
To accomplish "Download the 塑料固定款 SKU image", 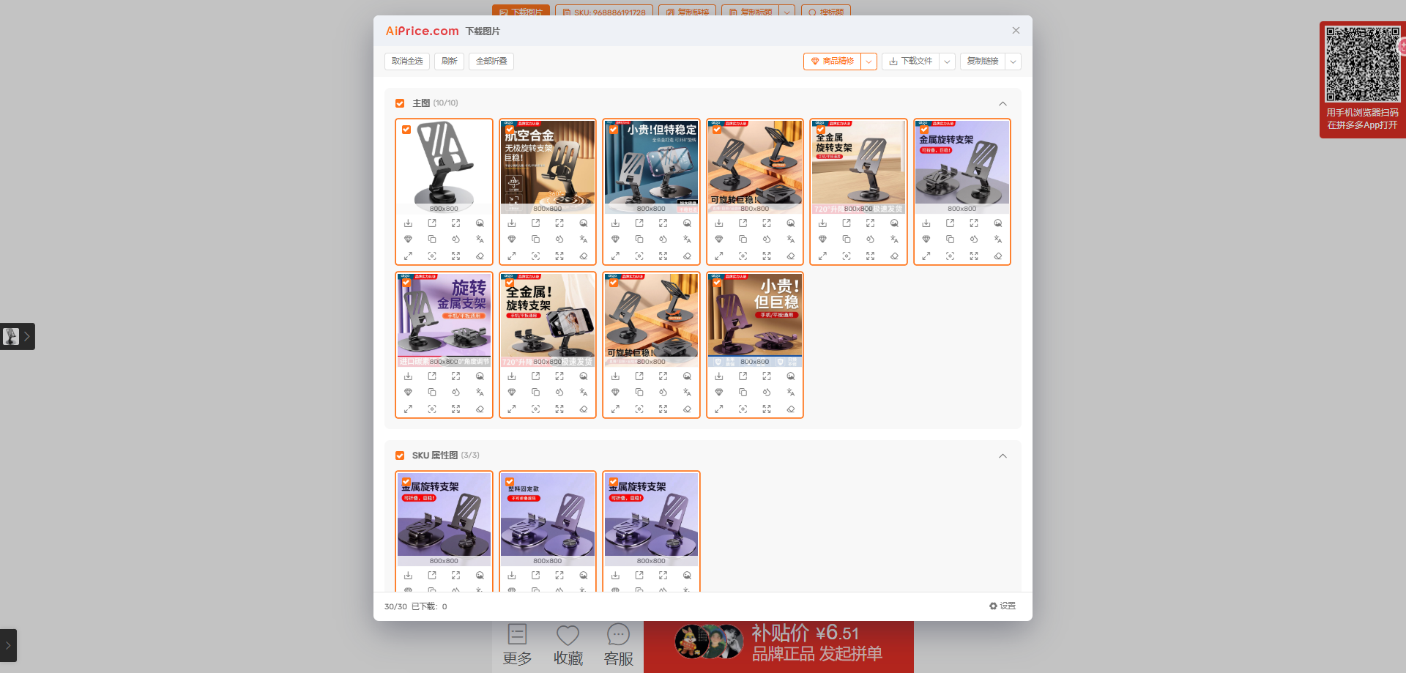I will pyautogui.click(x=512, y=576).
